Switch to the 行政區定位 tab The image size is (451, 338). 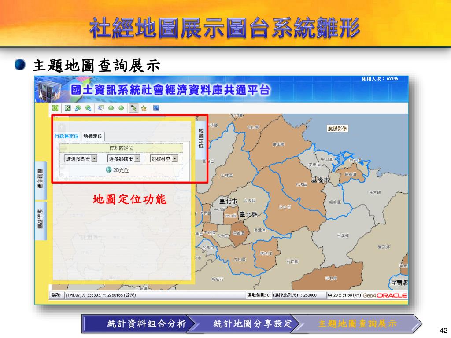tap(67, 136)
